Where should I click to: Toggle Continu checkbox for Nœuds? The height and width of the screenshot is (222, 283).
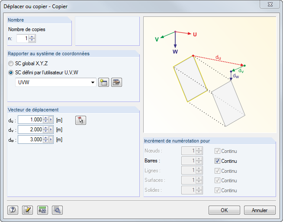(x=217, y=151)
